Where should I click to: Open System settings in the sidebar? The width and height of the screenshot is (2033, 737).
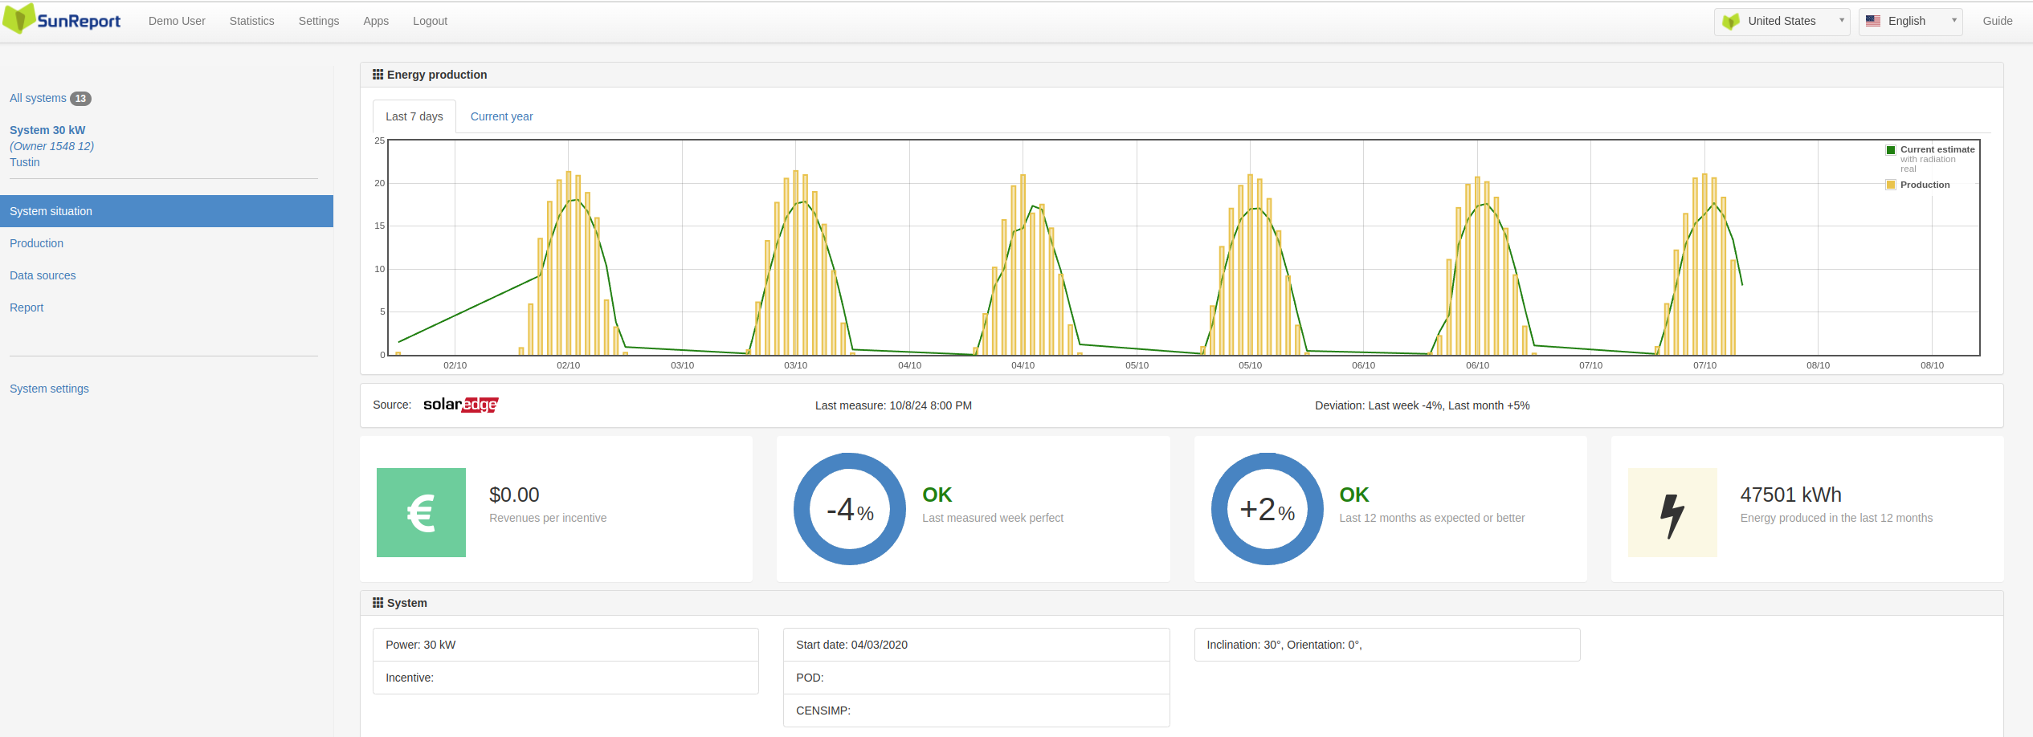[49, 389]
